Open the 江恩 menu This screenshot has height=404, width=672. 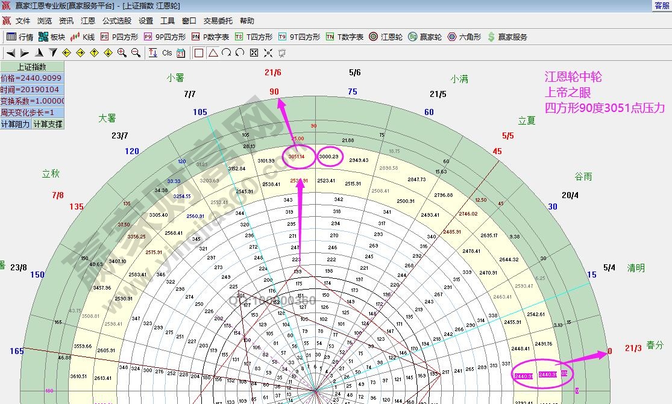pyautogui.click(x=88, y=20)
